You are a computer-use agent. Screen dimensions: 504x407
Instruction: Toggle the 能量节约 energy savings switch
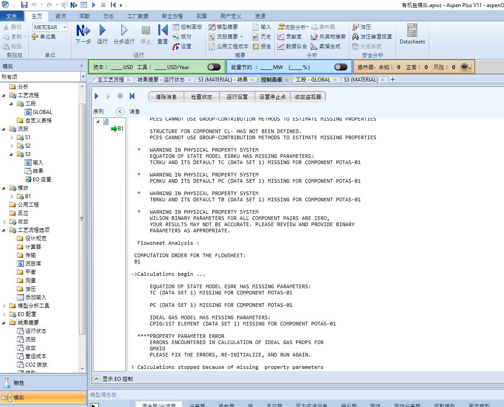[340, 67]
